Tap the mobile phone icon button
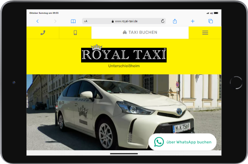The width and height of the screenshot is (248, 164). click(x=75, y=32)
